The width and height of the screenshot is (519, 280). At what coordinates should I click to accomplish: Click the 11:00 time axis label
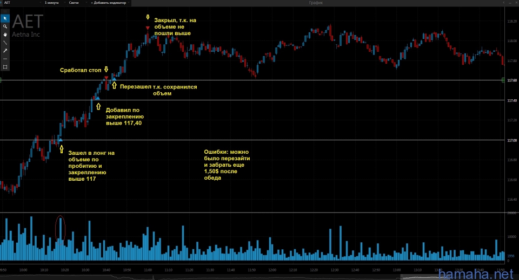pyautogui.click(x=148, y=270)
